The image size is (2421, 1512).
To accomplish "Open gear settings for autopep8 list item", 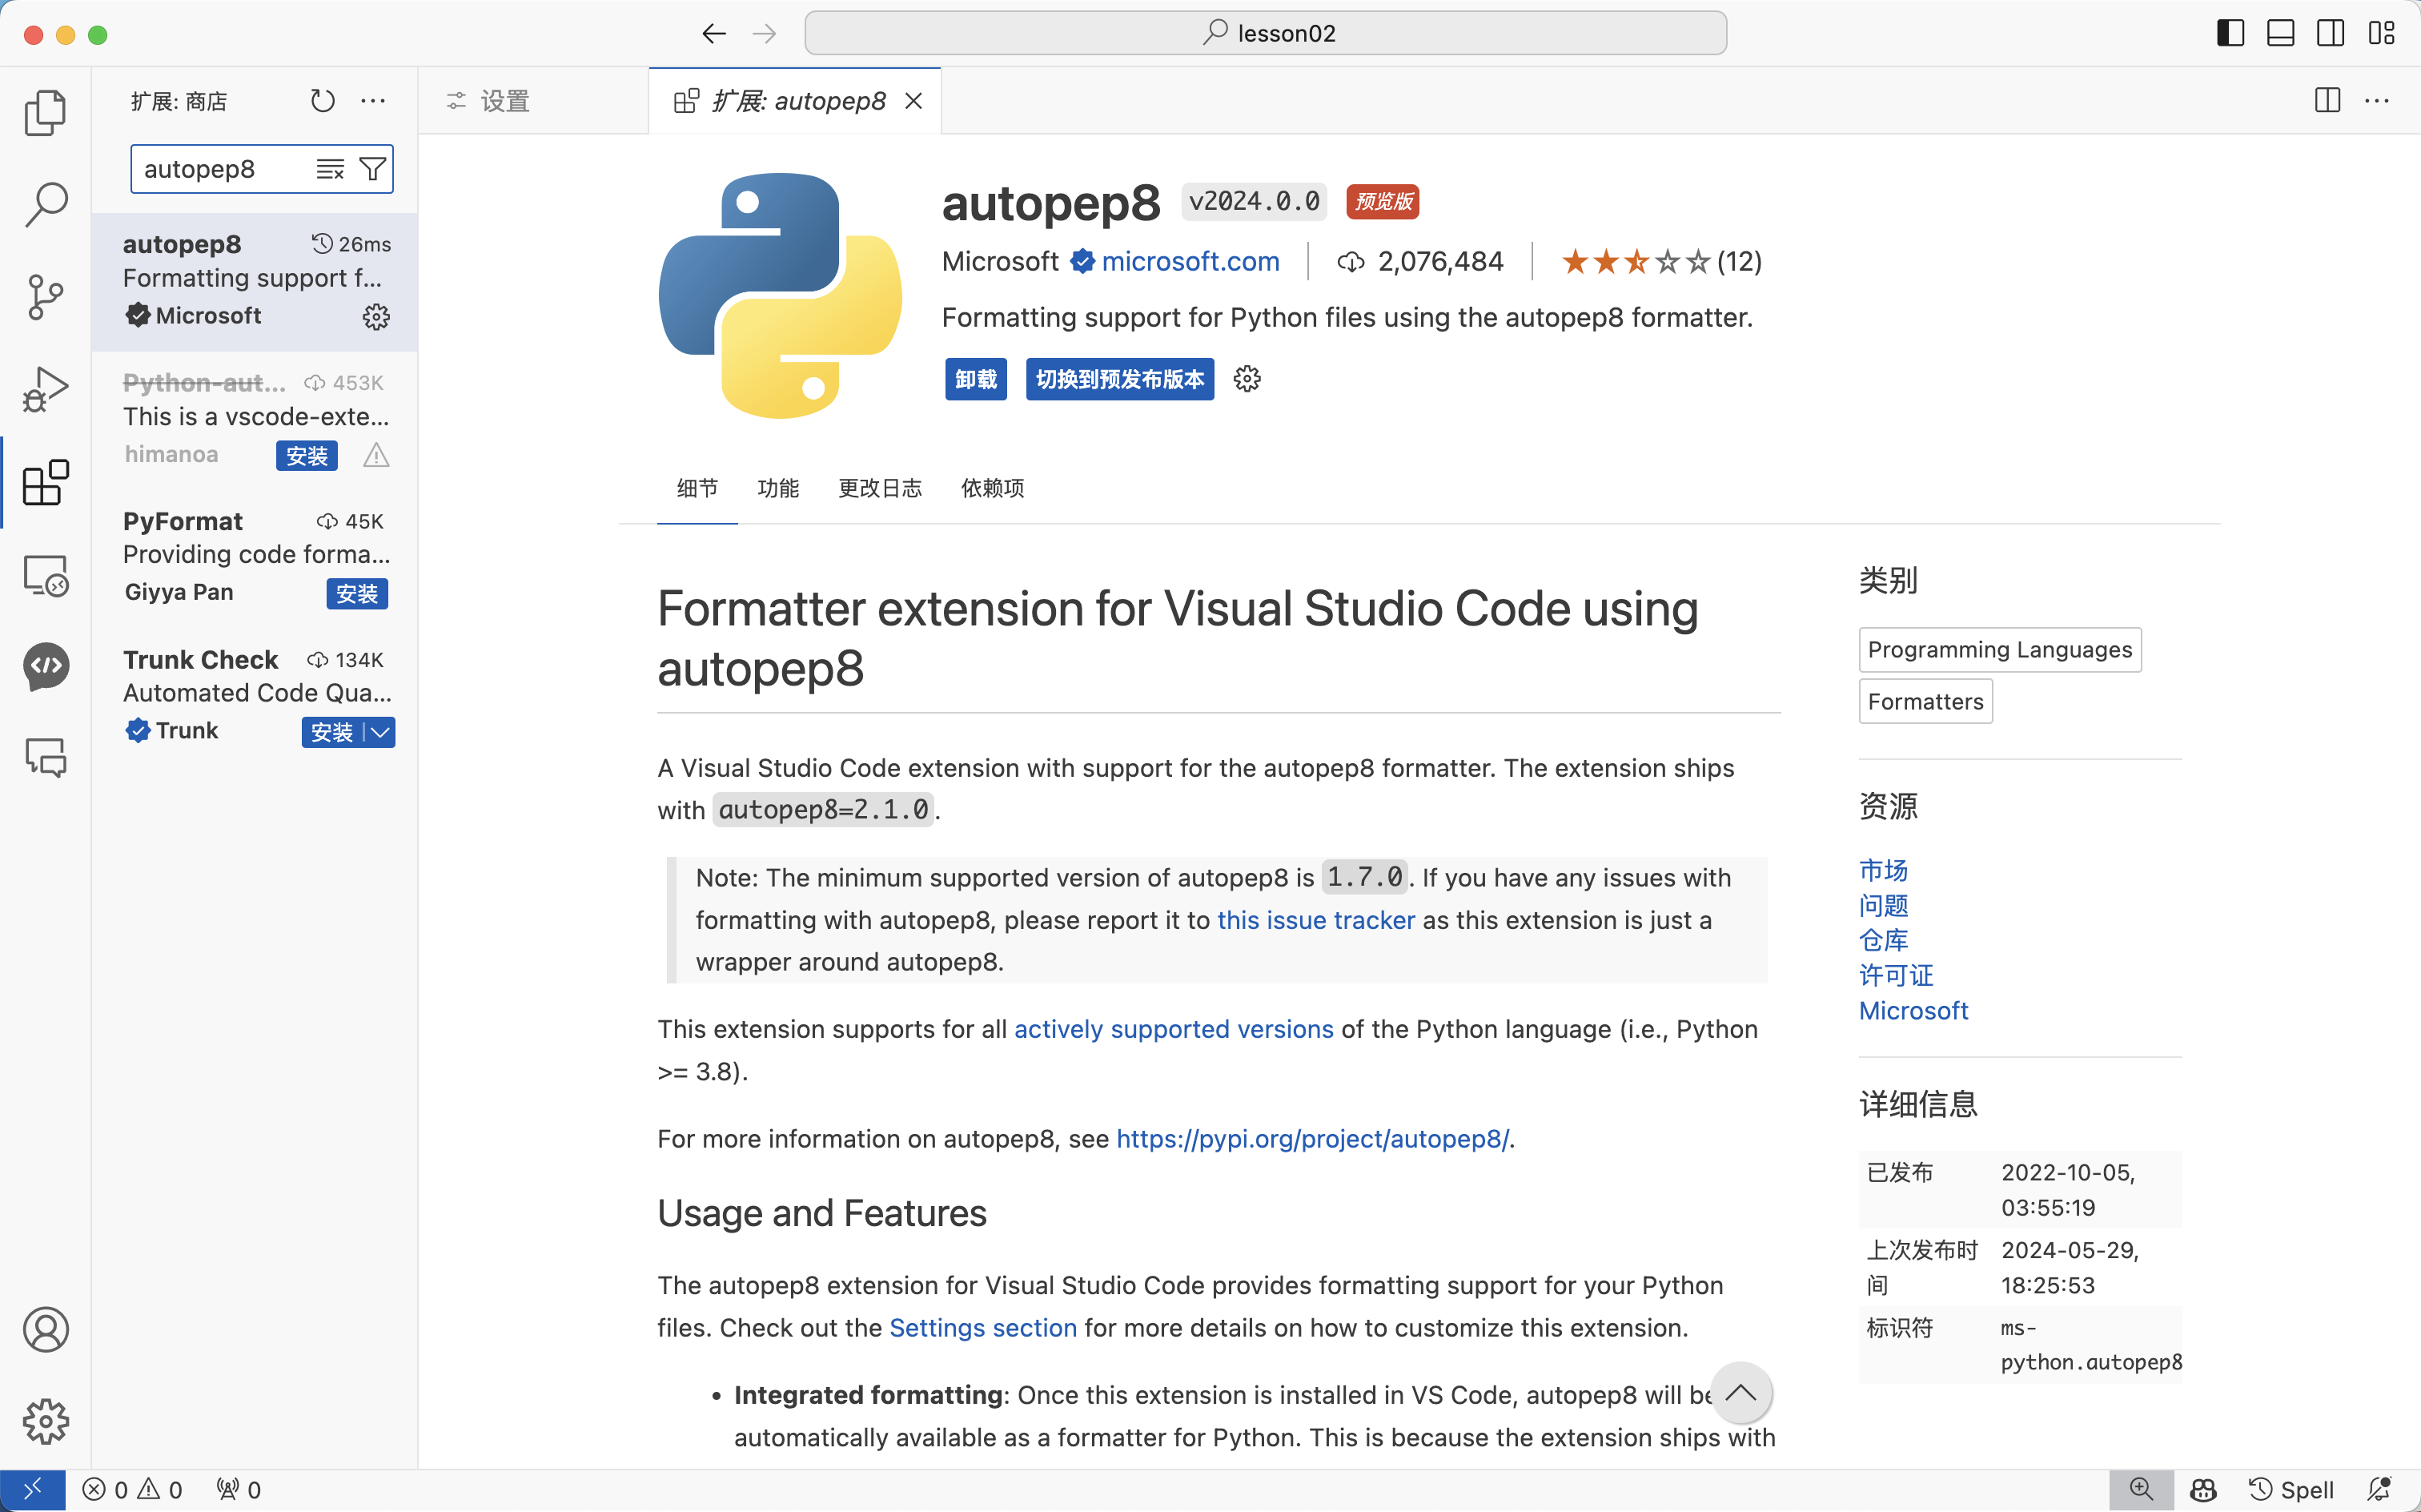I will (x=375, y=317).
